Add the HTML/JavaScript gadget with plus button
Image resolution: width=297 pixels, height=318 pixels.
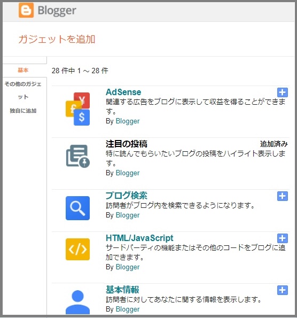[x=283, y=238]
